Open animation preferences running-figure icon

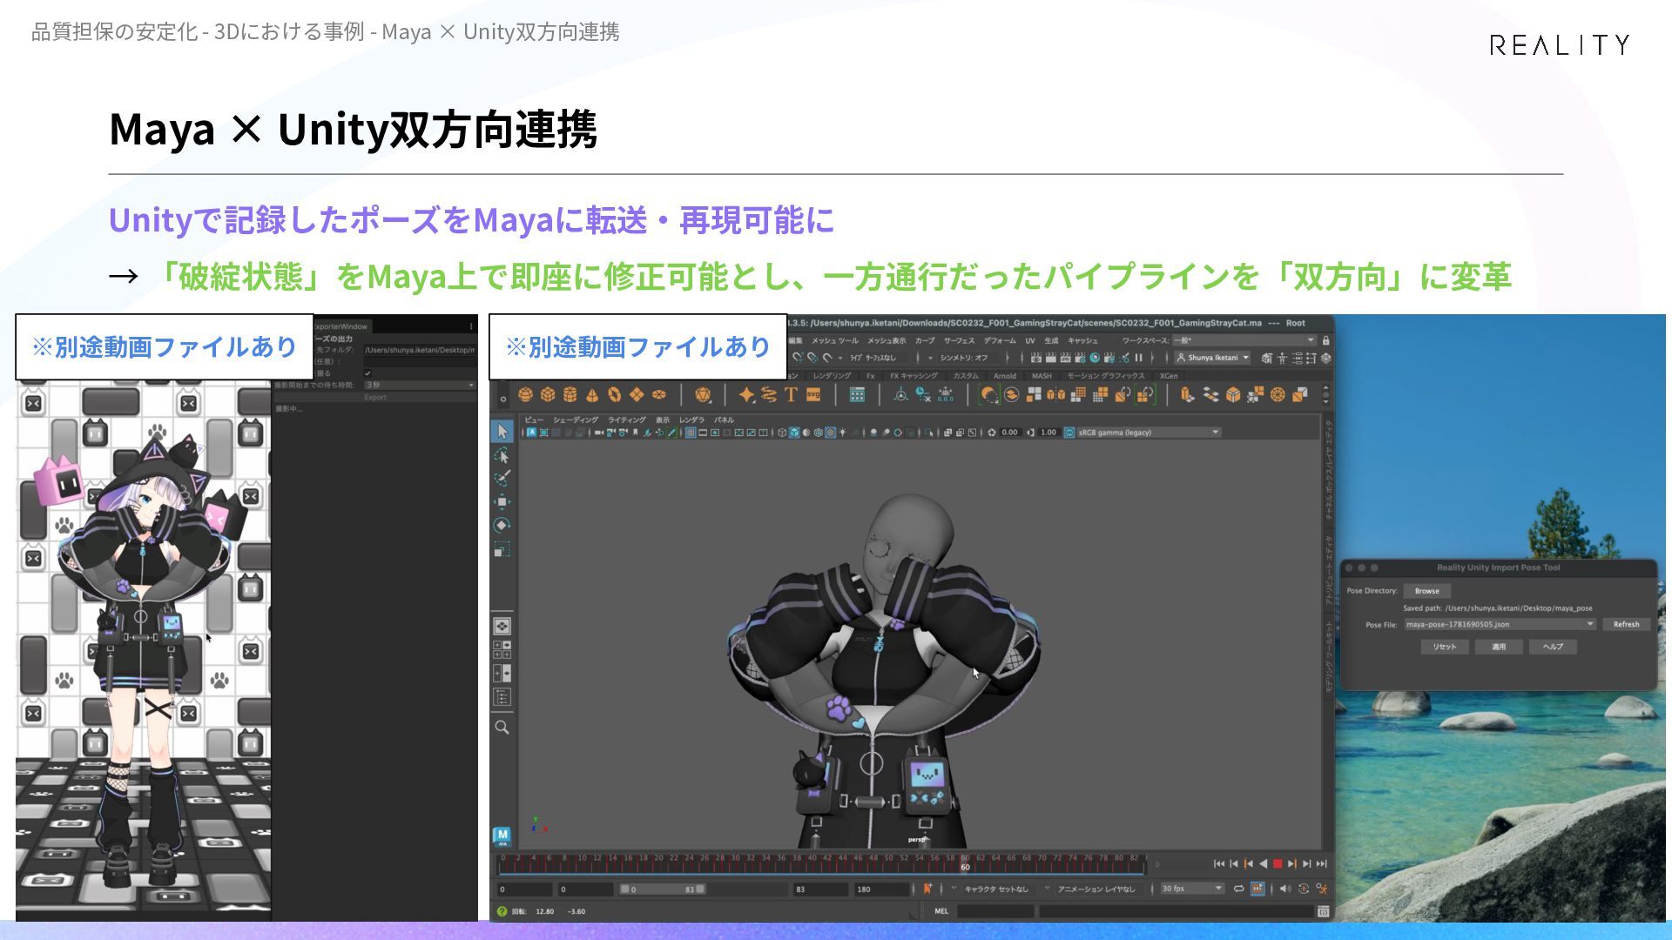[x=1322, y=889]
